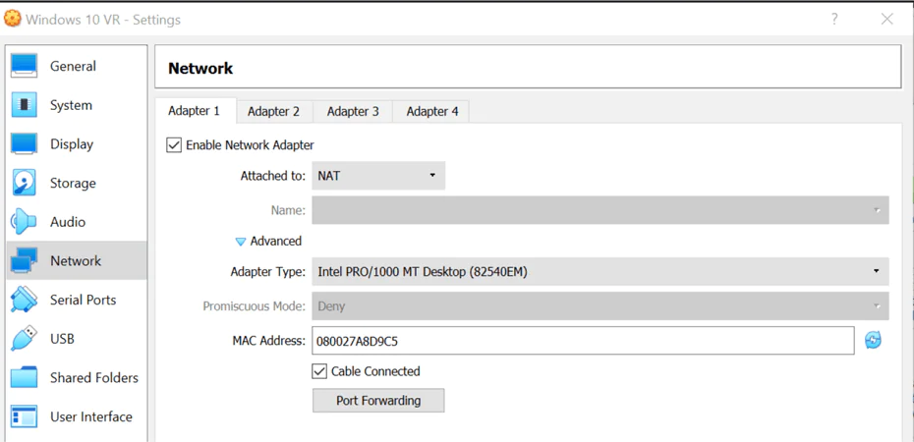This screenshot has width=914, height=442.
Task: Uncheck the Cable Connected checkbox
Action: click(x=319, y=371)
